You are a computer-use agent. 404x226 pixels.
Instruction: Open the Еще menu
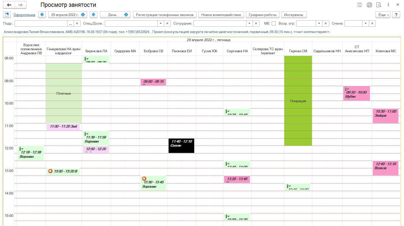383,15
